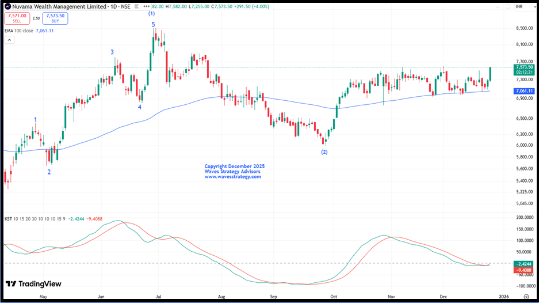Image resolution: width=539 pixels, height=303 pixels.
Task: Click the 2.50 spread value between Sell and Buy
Action: click(x=36, y=18)
